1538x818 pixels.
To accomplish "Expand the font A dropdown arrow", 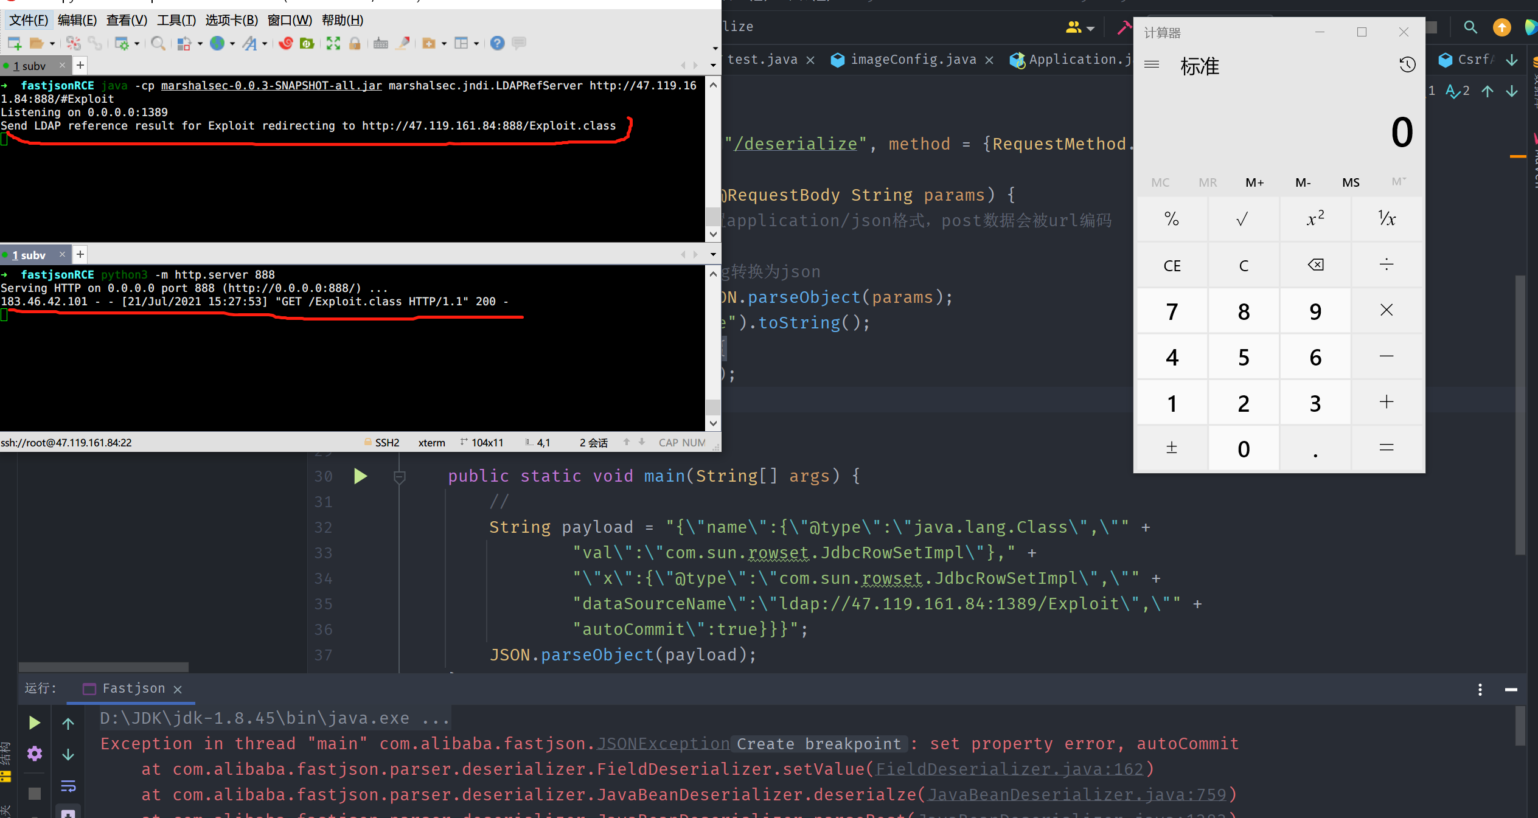I will point(265,44).
